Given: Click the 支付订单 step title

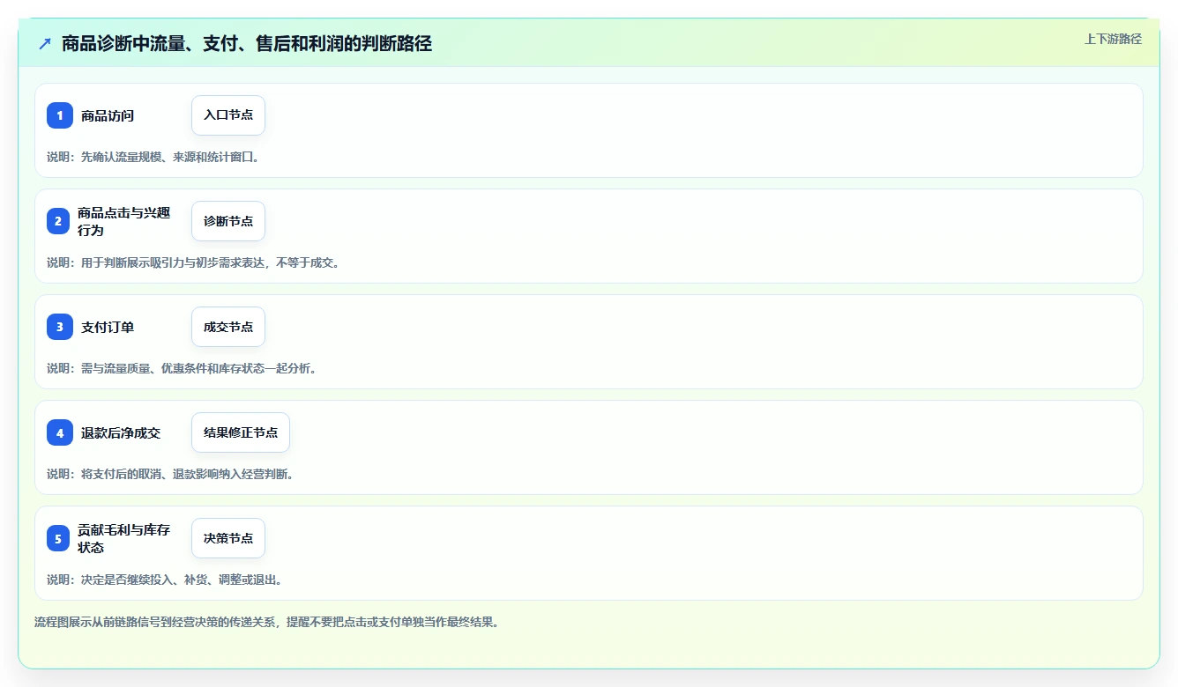Looking at the screenshot, I should click(x=108, y=327).
